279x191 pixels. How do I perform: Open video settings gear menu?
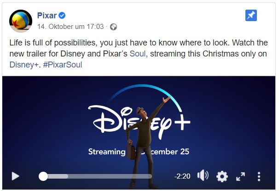(x=222, y=176)
